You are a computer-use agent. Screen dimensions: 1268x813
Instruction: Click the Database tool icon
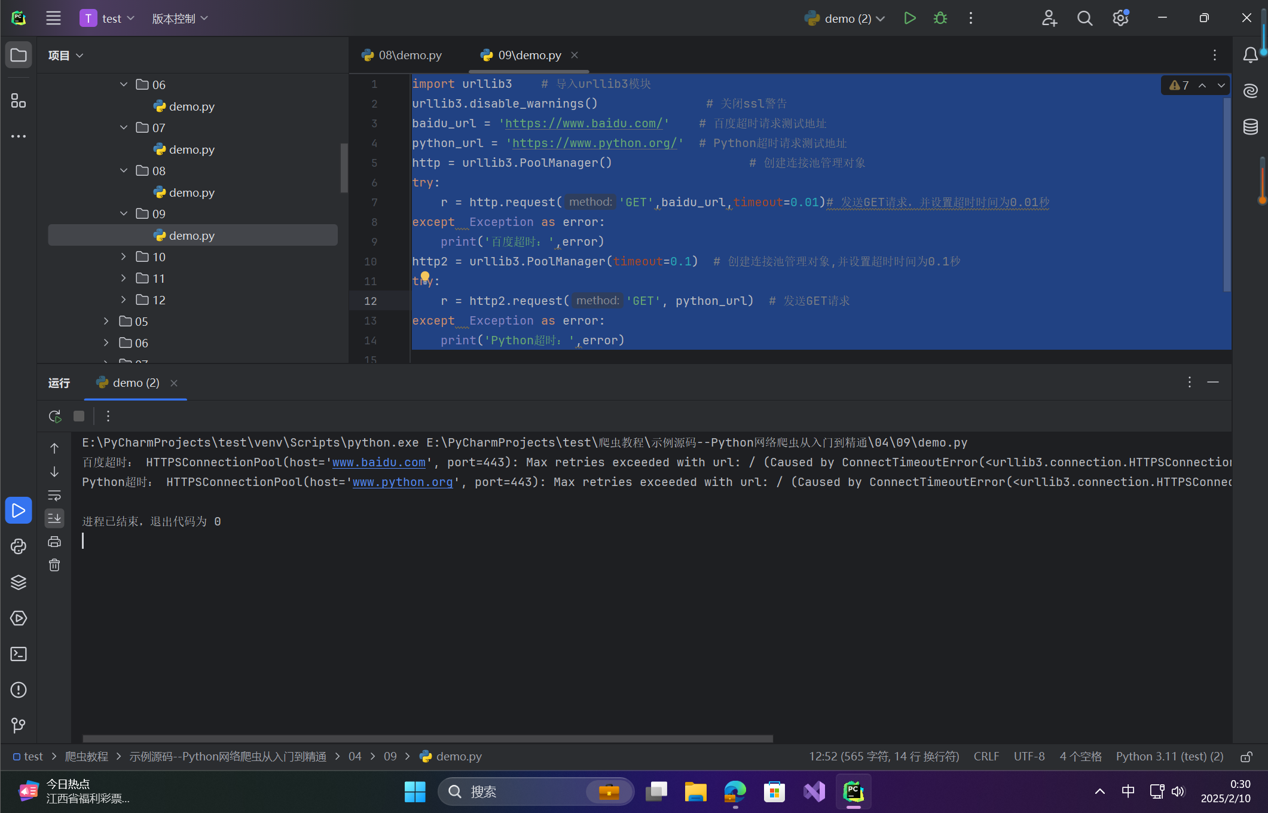point(1250,127)
